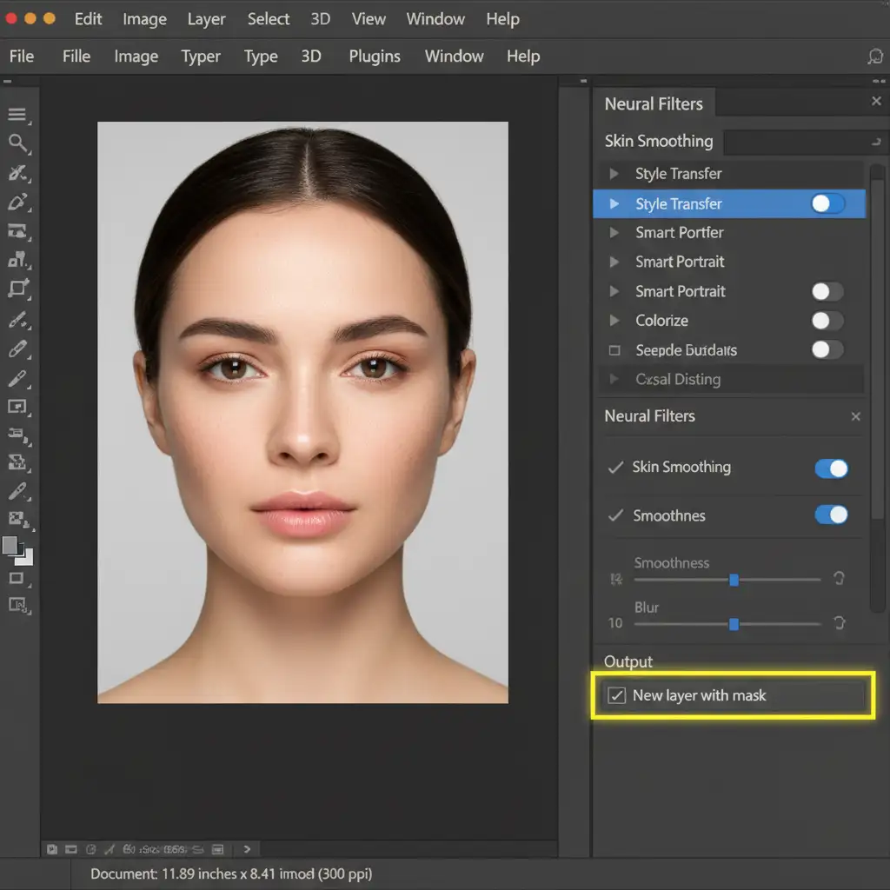Reset the Blur slider using its reset icon
This screenshot has height=890, width=890.
point(839,622)
